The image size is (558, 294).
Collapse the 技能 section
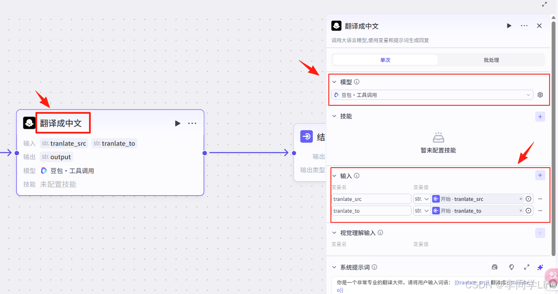pos(334,116)
